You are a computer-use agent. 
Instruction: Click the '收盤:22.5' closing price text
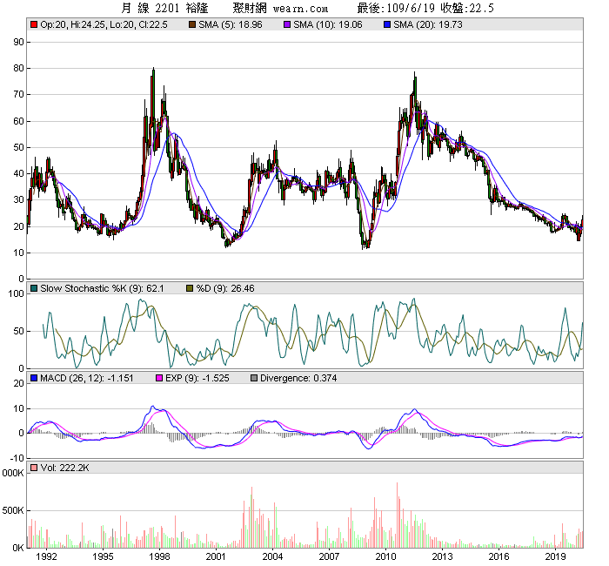467,8
